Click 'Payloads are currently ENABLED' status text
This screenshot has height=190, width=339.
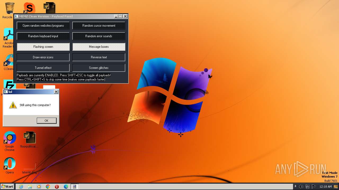[x=64, y=75]
